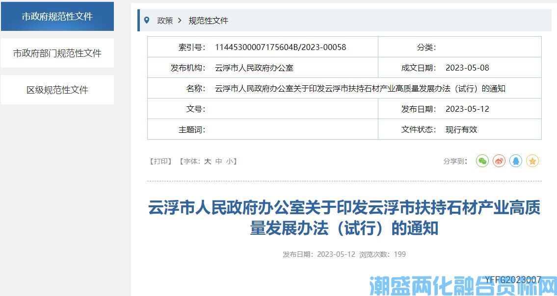Set font size to 大

[x=208, y=162]
